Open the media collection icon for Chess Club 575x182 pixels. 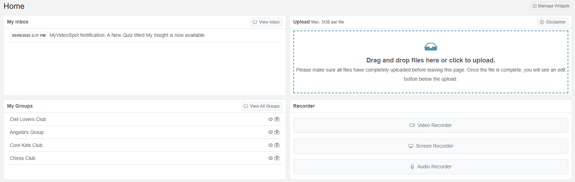pyautogui.click(x=277, y=158)
